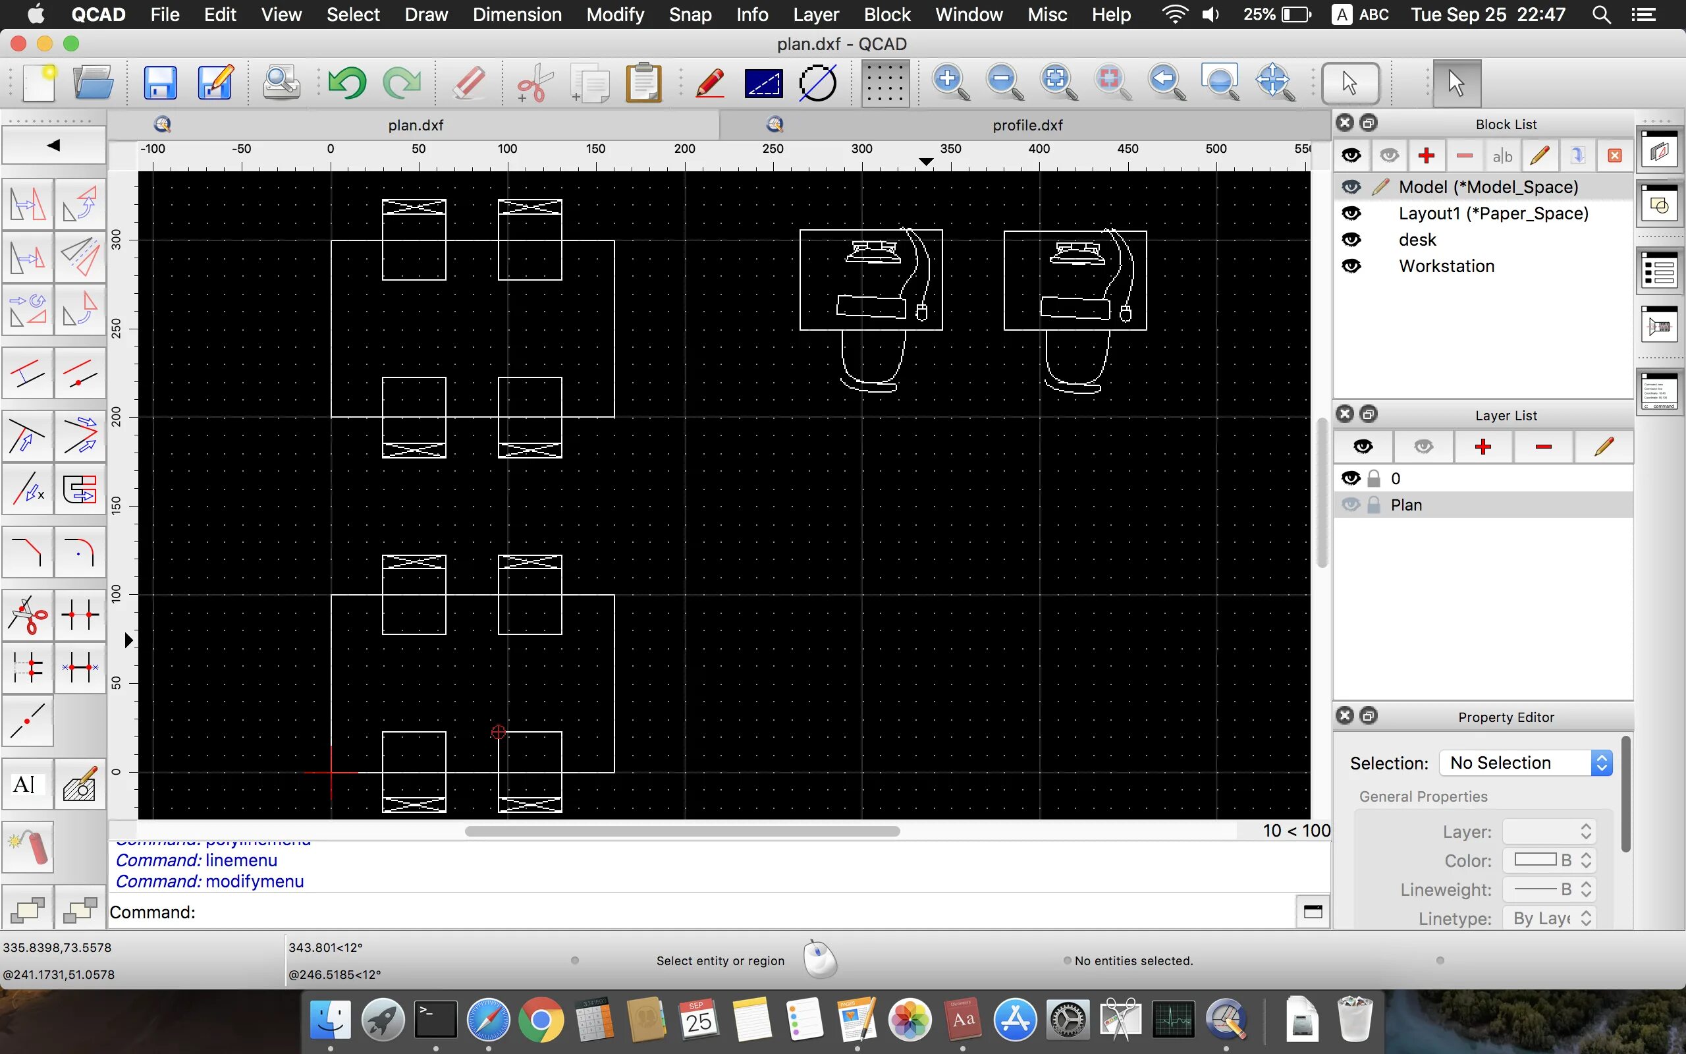The image size is (1686, 1054).
Task: Switch to the profile.dxf tab
Action: click(x=1026, y=125)
